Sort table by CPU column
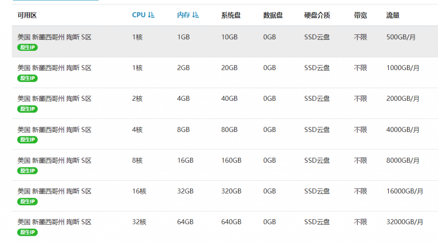 pos(143,15)
